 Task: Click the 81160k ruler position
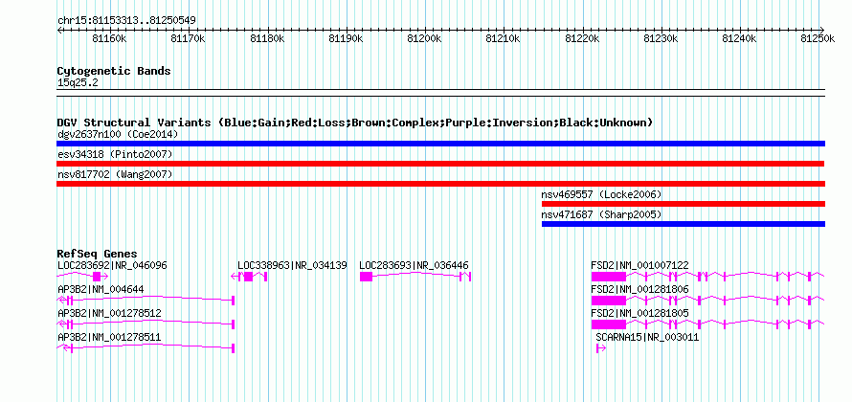click(x=110, y=38)
